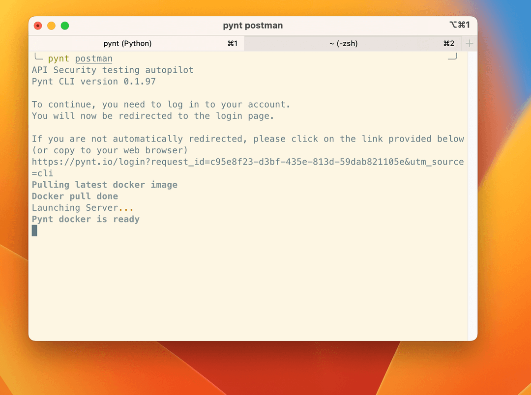Click the 'Launching Server...' status line
This screenshot has width=531, height=395.
click(83, 208)
